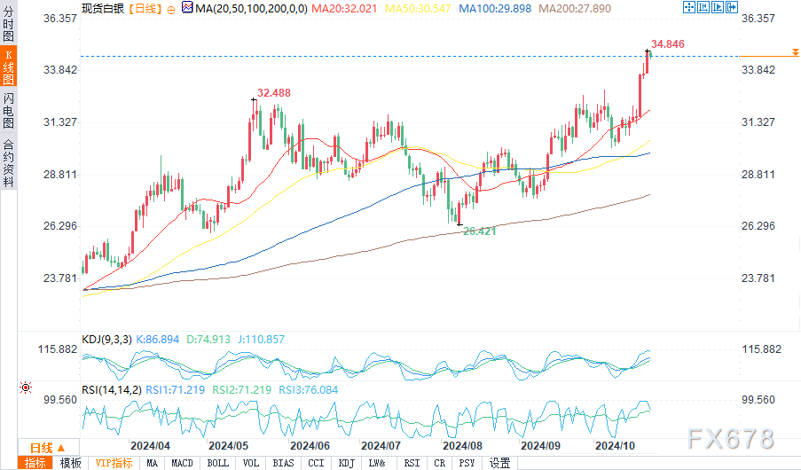Click the 【日线】 period label in title
Viewport: 801px width, 470px height.
[x=145, y=8]
